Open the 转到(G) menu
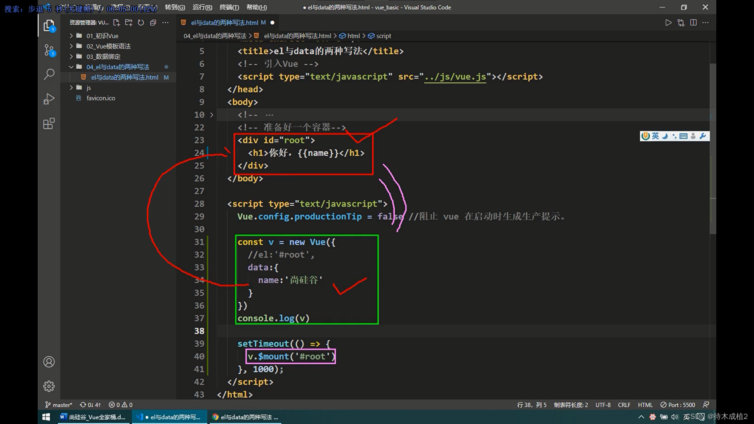Image resolution: width=754 pixels, height=424 pixels. (175, 7)
